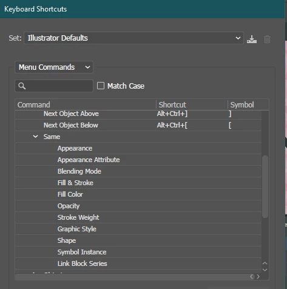The image size is (287, 289).
Task: Select the Shape command row
Action: (138, 240)
